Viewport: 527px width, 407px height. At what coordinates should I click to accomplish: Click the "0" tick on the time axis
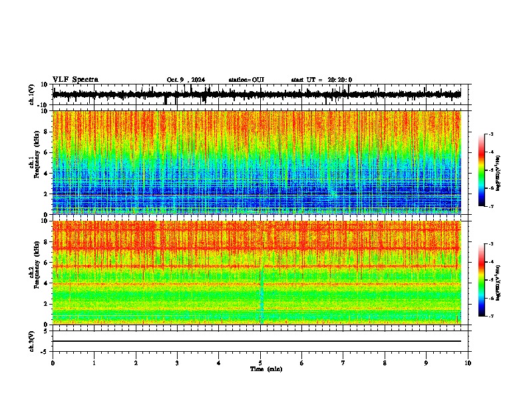pos(53,363)
